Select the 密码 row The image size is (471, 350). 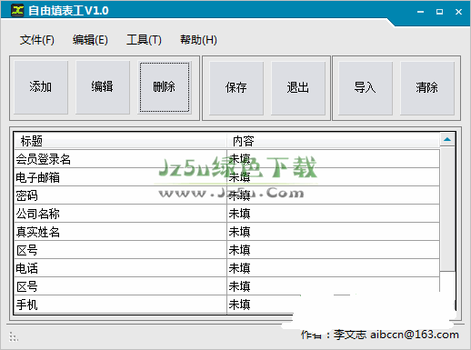click(226, 195)
